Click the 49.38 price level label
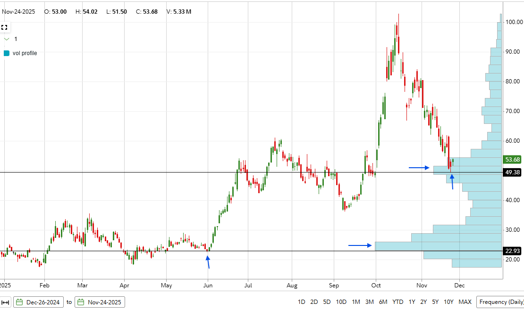Screen dimensions: 524x310 511,171
